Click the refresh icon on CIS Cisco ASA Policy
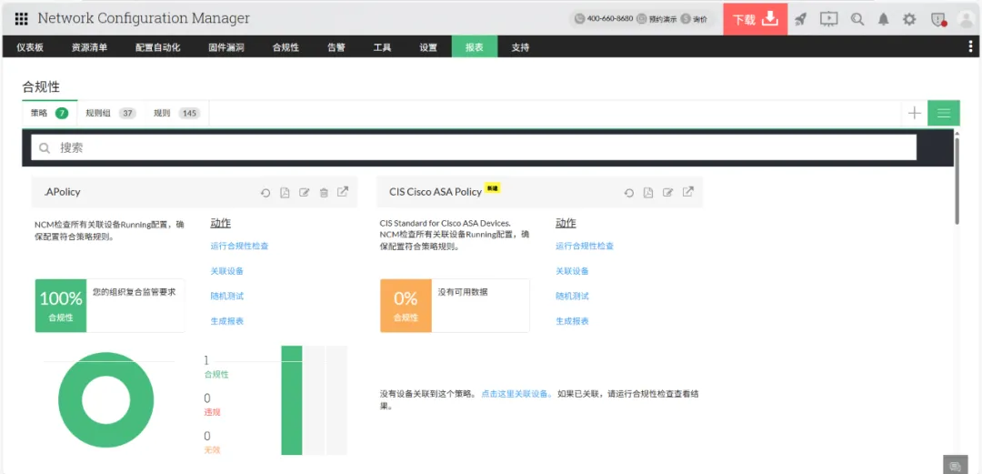Image resolution: width=982 pixels, height=474 pixels. click(x=628, y=192)
